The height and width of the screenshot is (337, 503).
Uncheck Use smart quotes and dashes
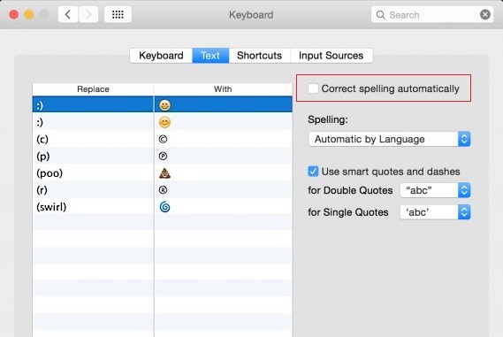[313, 172]
